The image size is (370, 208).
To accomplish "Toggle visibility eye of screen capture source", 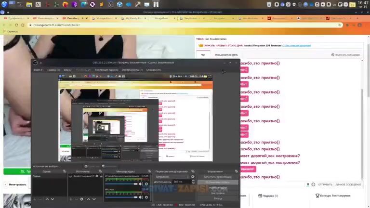I will [97, 176].
